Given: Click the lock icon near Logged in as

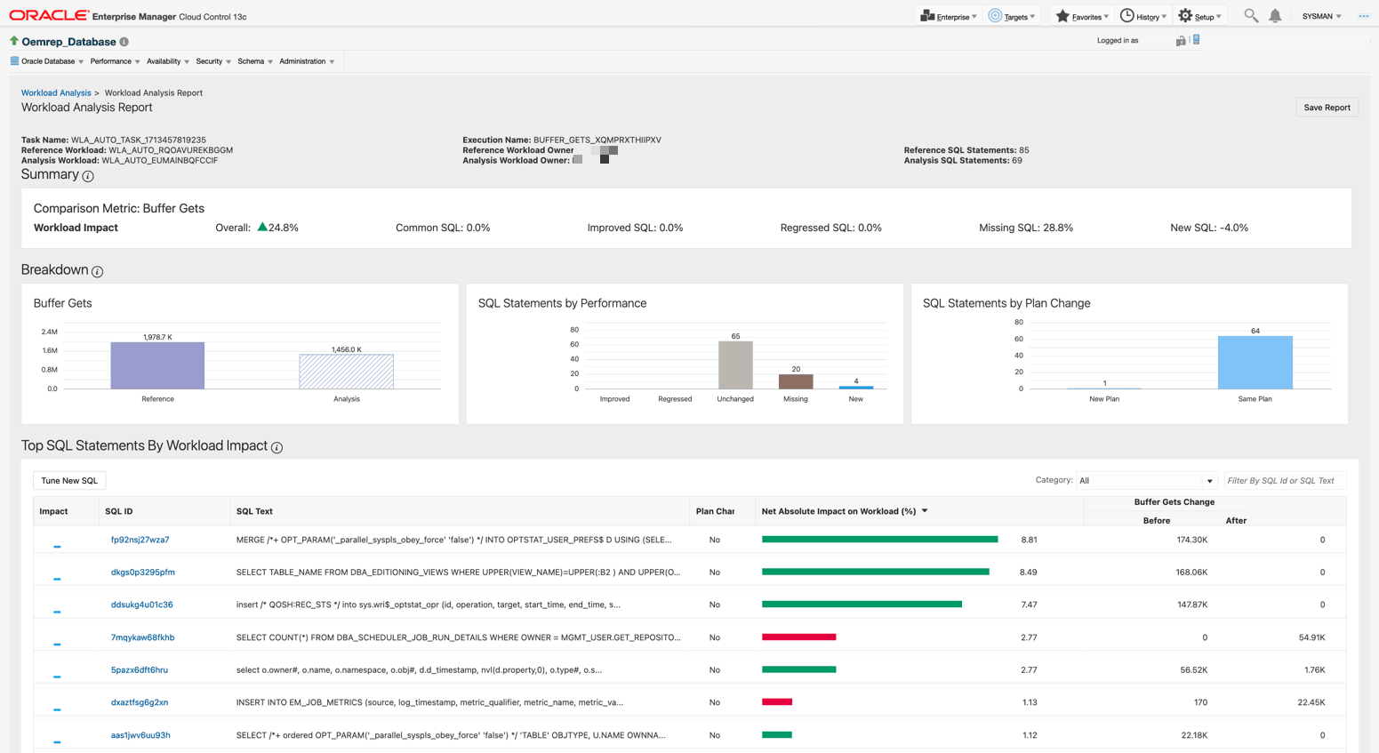Looking at the screenshot, I should click(x=1181, y=41).
